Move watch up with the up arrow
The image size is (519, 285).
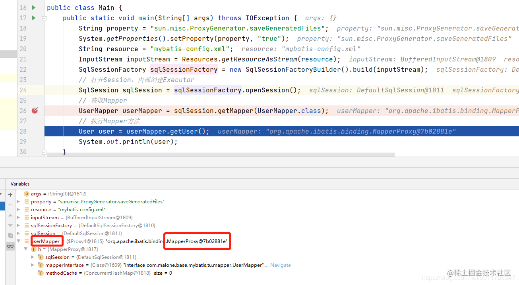pyautogui.click(x=10, y=215)
